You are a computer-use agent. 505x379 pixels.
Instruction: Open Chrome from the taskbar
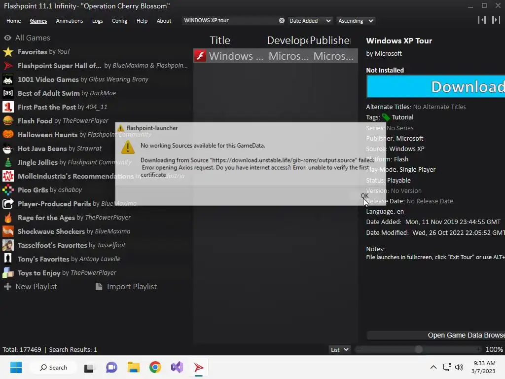pyautogui.click(x=155, y=367)
